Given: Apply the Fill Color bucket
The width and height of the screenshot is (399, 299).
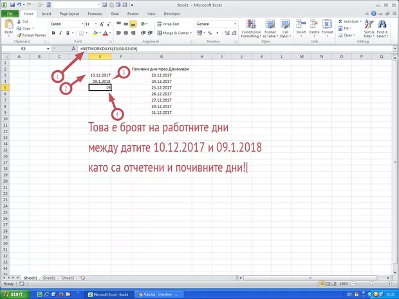Looking at the screenshot, I should (95, 33).
